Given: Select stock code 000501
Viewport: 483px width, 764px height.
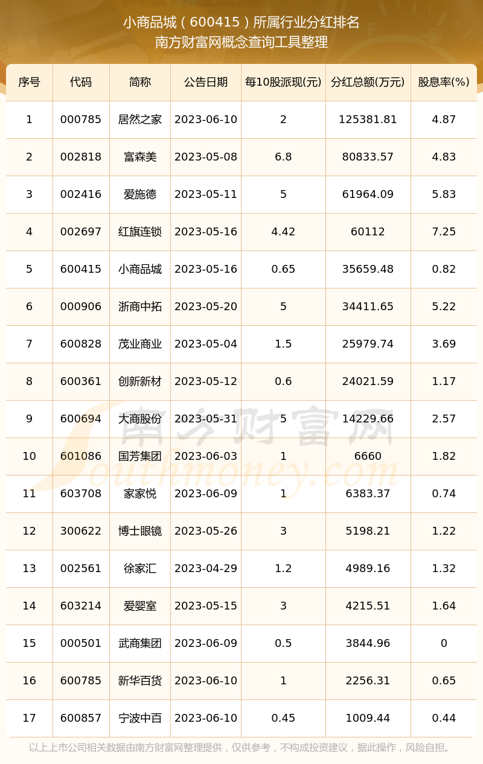Looking at the screenshot, I should [x=81, y=643].
